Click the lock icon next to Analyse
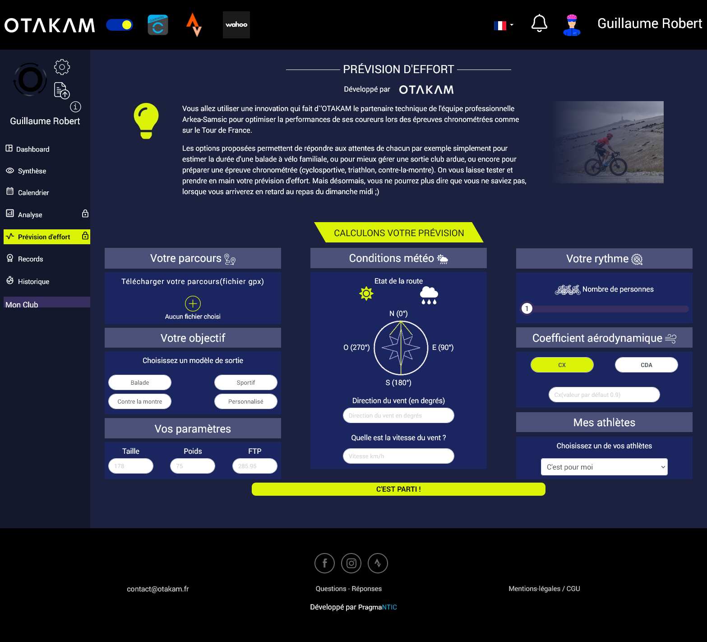Viewport: 707px width, 642px height. tap(85, 214)
